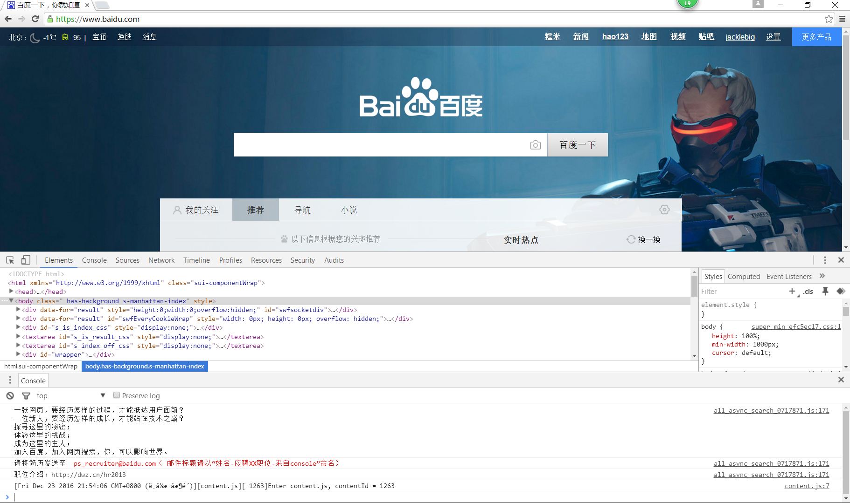Expand the wrapper div node
Viewport: 850px width, 503px height.
pos(18,354)
